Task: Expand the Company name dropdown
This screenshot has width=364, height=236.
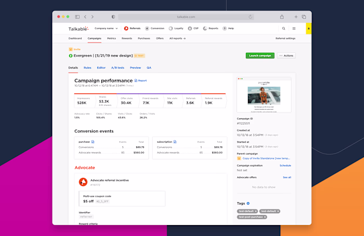Action: tap(106, 29)
